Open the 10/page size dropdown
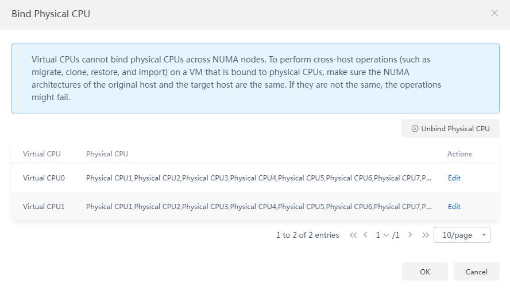 pyautogui.click(x=462, y=235)
